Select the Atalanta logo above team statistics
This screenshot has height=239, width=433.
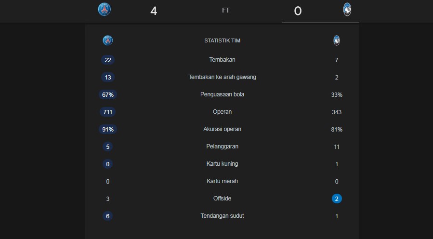tap(337, 40)
